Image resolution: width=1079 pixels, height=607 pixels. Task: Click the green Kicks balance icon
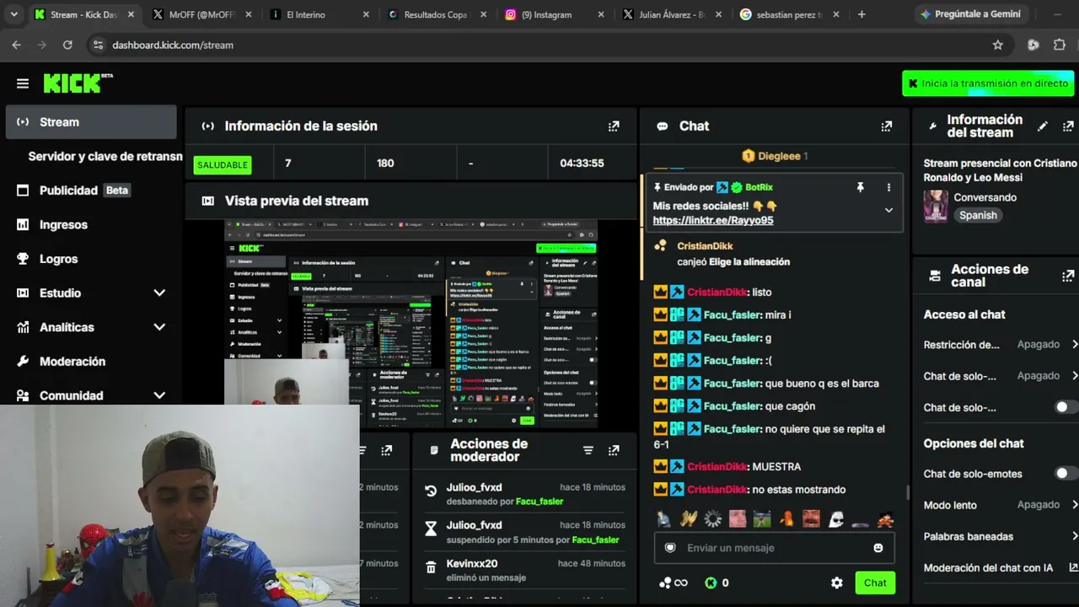point(711,583)
